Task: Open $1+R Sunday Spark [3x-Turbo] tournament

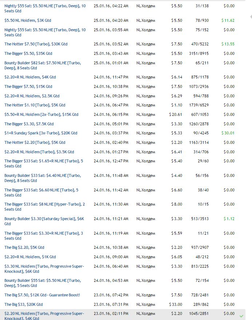Action: coord(41,133)
